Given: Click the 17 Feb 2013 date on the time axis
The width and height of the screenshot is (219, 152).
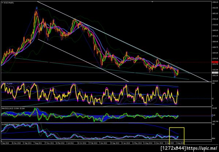Looking at the screenshot, I should click(93, 143).
